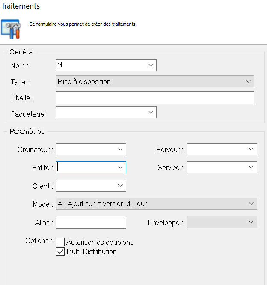Screen dimensions: 267x285
Task: Click into the Libellé text field
Action: tap(154, 98)
